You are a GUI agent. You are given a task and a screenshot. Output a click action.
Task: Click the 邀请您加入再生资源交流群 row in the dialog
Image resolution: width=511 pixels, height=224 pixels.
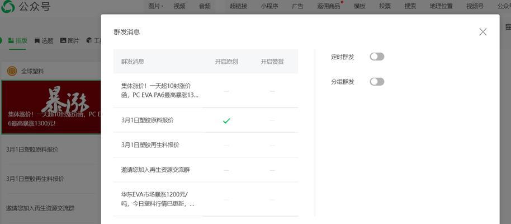(x=206, y=170)
